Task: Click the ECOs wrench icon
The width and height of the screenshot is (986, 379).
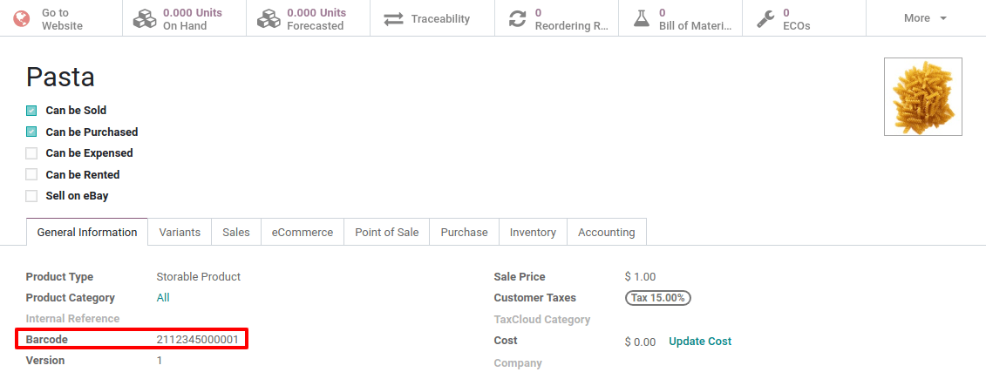Action: point(765,19)
